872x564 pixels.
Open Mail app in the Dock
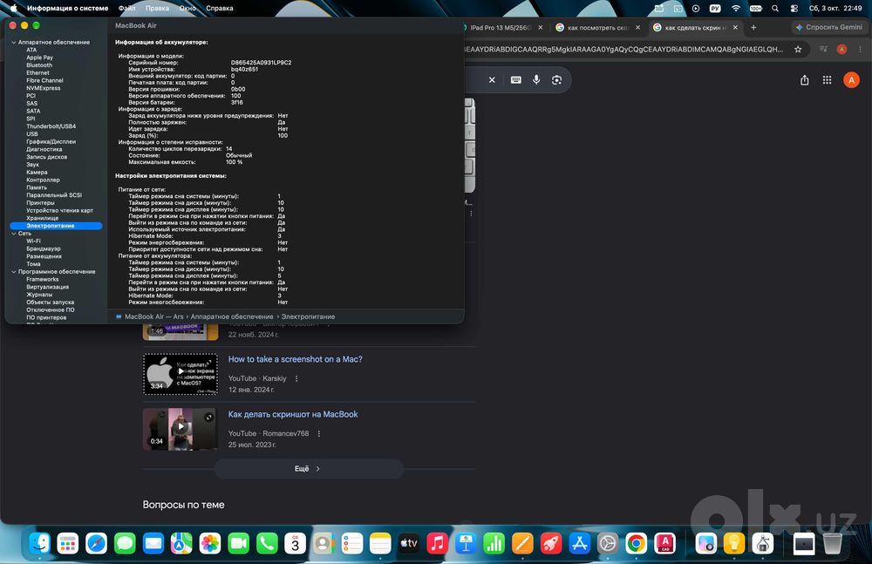153,543
